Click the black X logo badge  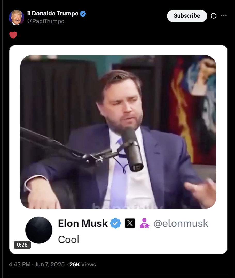click(130, 223)
